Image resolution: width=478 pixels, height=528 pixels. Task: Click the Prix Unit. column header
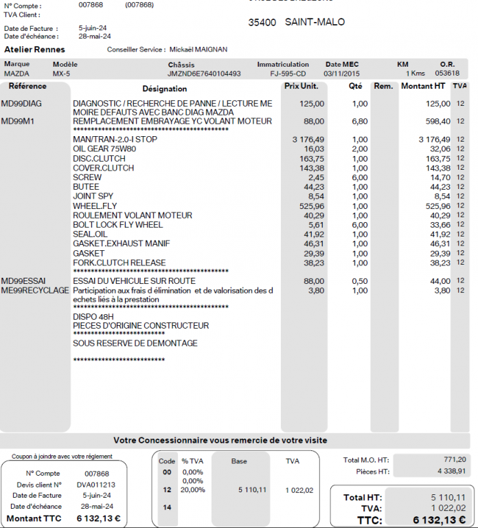pyautogui.click(x=301, y=86)
